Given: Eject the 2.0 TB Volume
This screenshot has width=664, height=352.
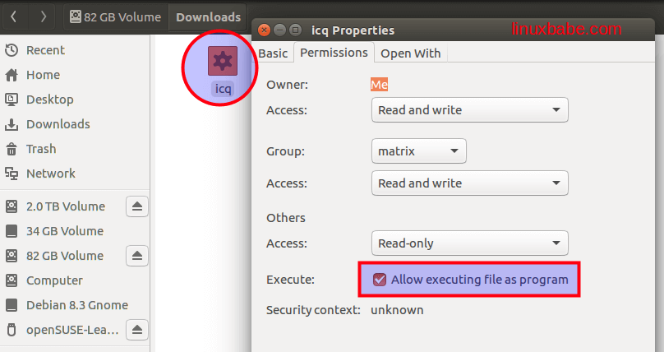Looking at the screenshot, I should (x=137, y=206).
